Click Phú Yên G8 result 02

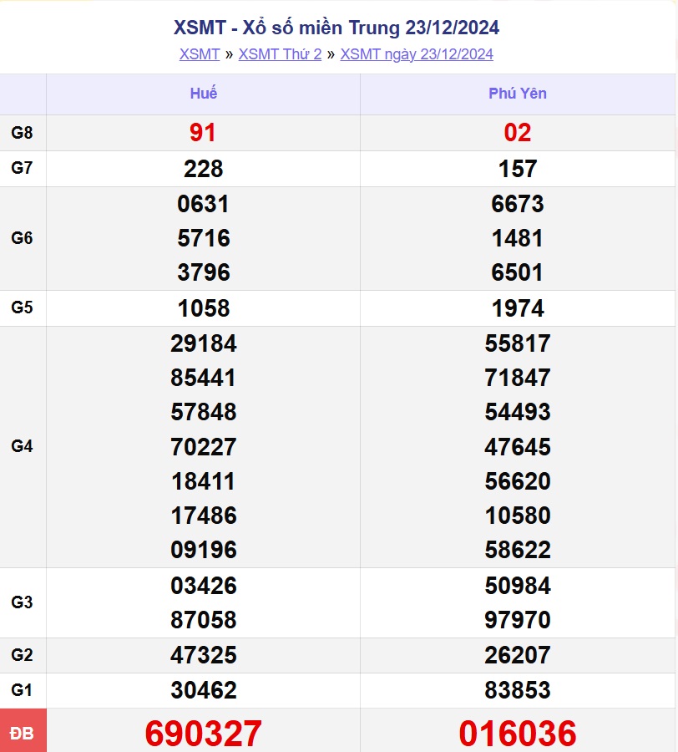pyautogui.click(x=518, y=133)
